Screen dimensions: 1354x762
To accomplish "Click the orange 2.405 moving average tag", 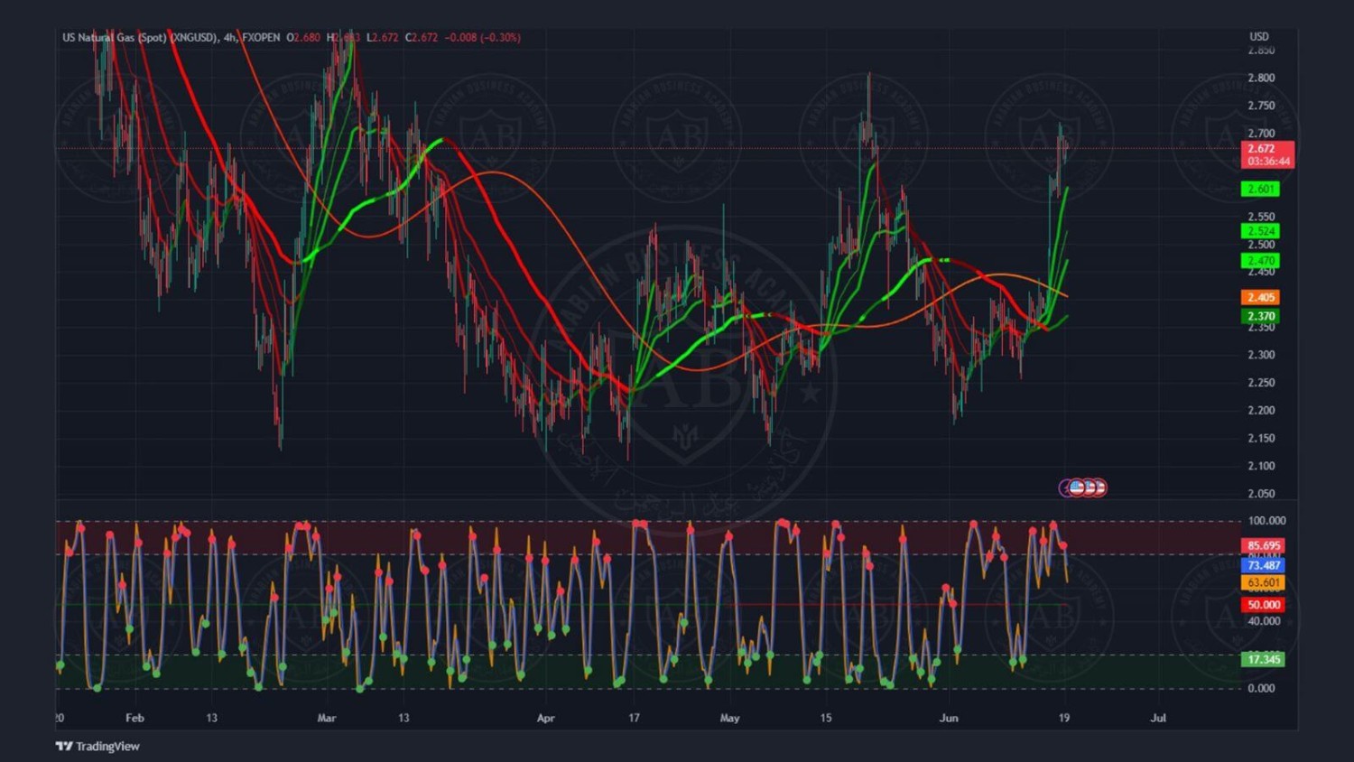I will tap(1261, 297).
